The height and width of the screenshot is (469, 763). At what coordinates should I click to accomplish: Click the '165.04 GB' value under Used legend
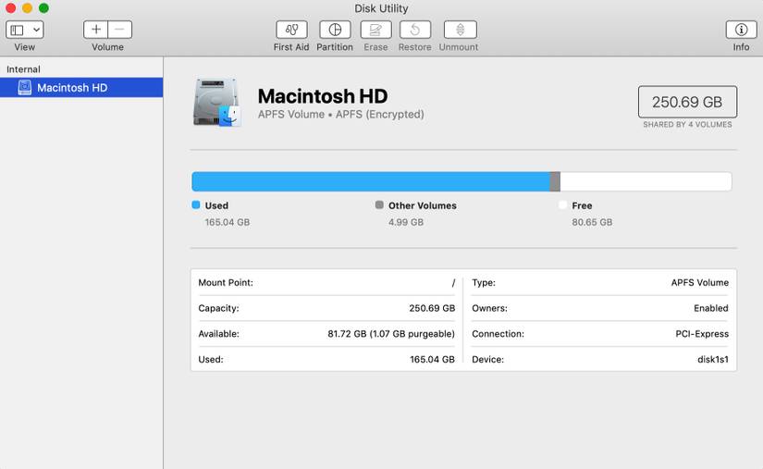tap(228, 222)
